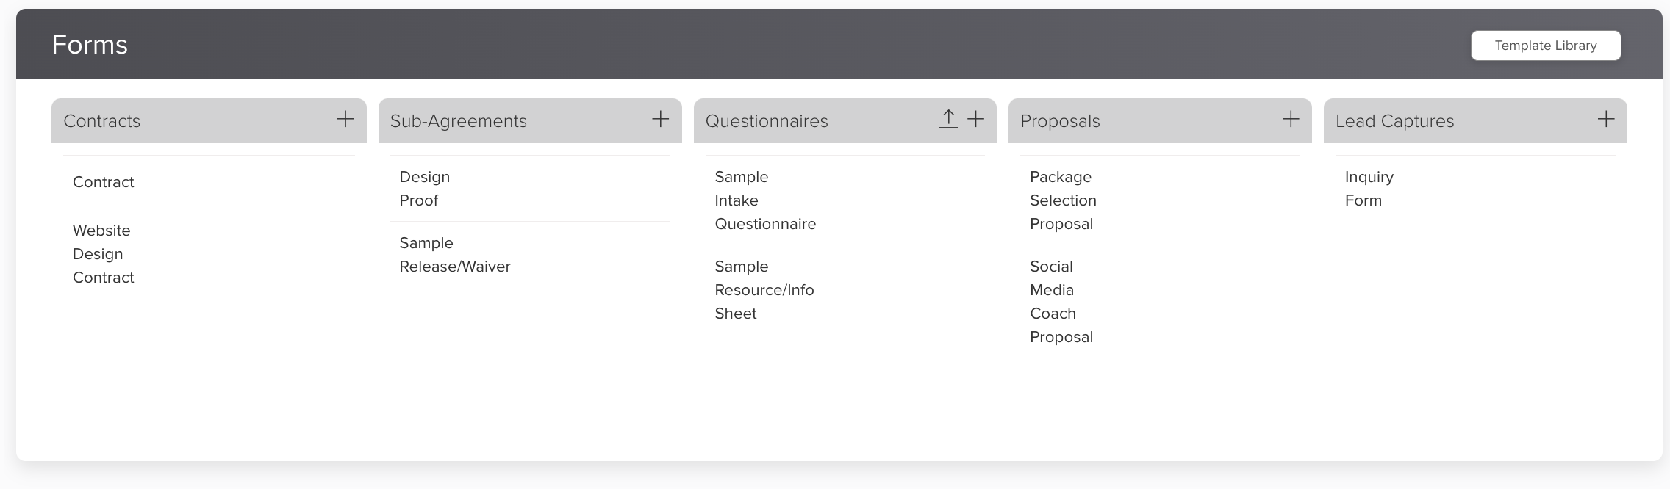Add a new questionnaire with plus icon
The width and height of the screenshot is (1670, 489).
coord(975,120)
